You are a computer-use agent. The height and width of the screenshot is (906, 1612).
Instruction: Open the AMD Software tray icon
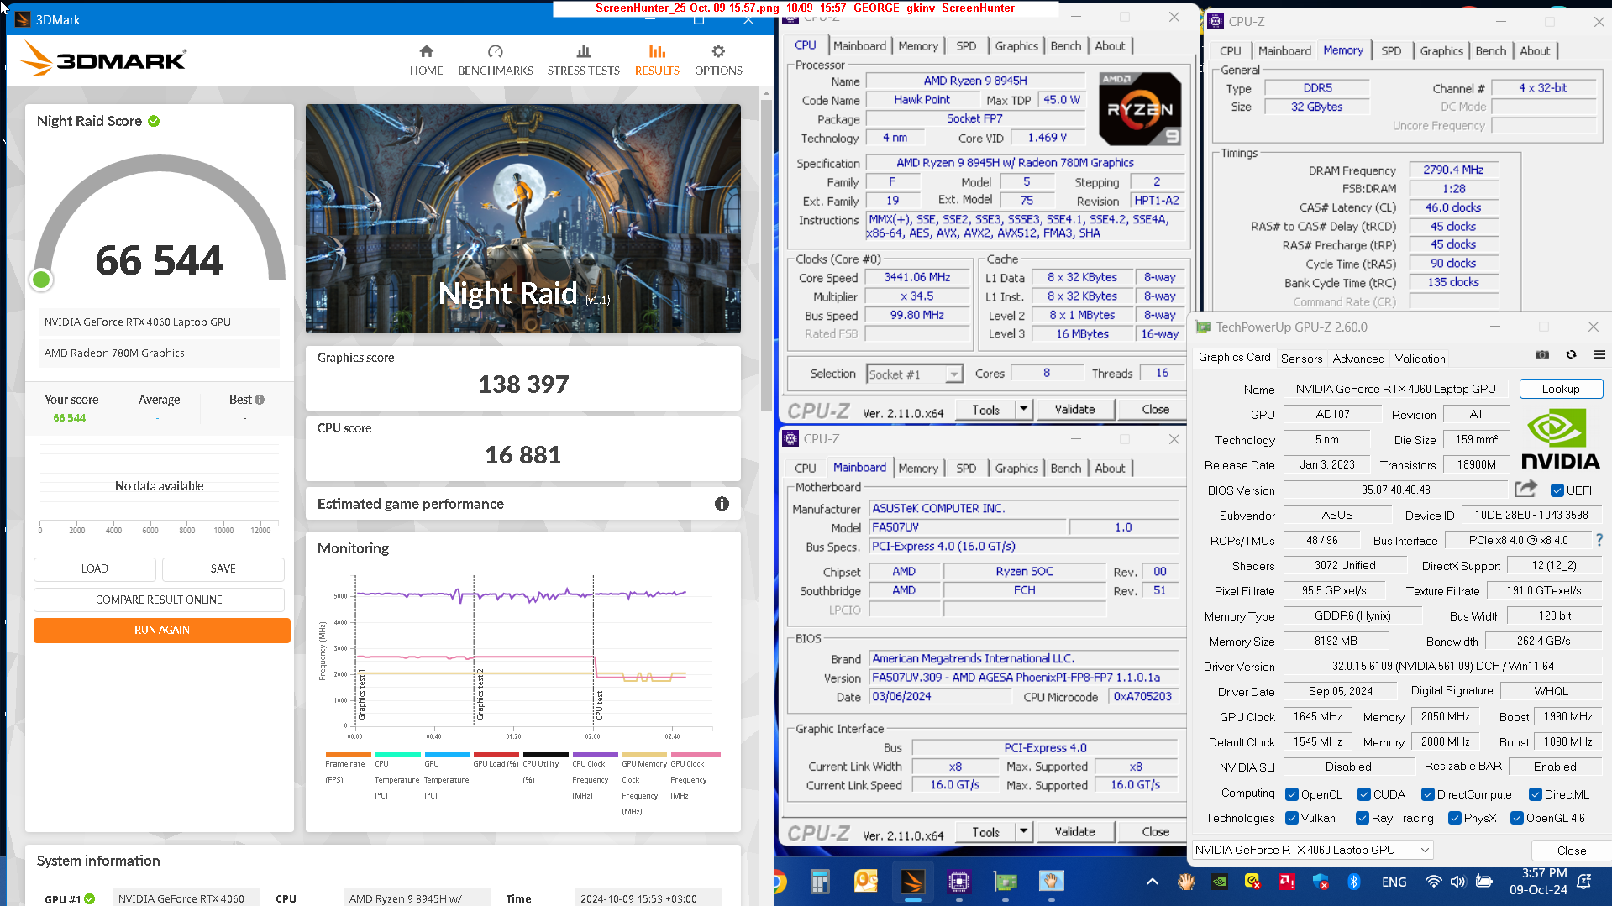click(1286, 882)
